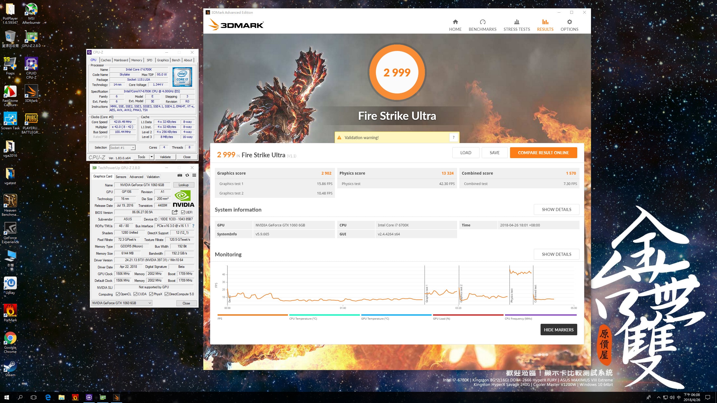717x403 pixels.
Task: Go to 3DMark HOME tab
Action: [455, 25]
